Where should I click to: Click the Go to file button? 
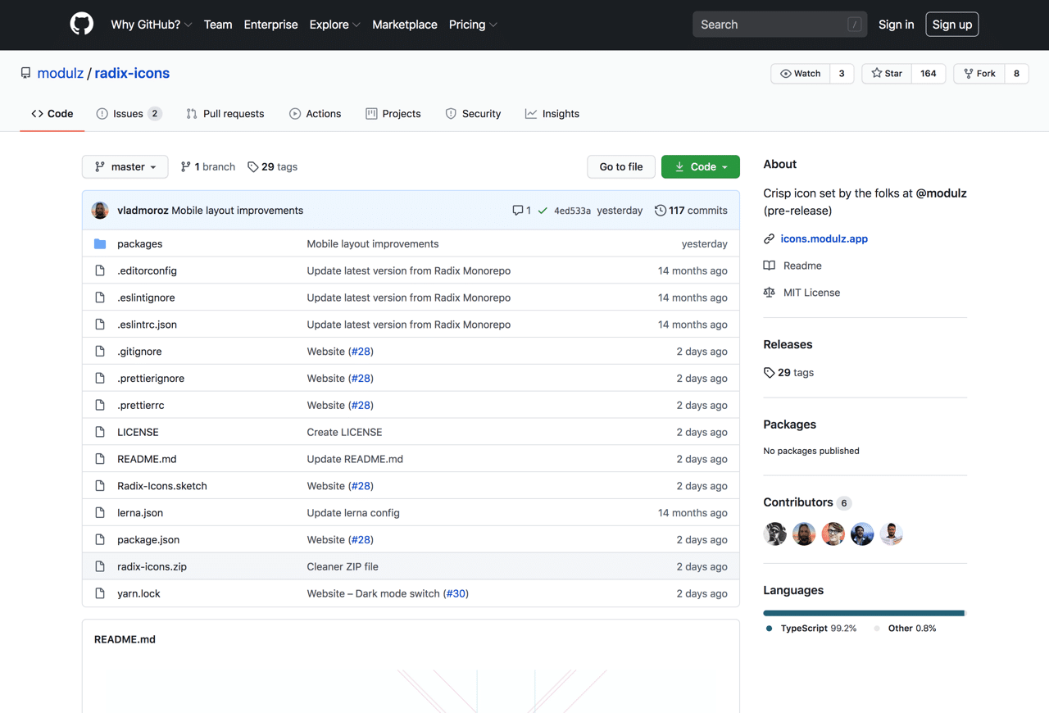click(621, 166)
